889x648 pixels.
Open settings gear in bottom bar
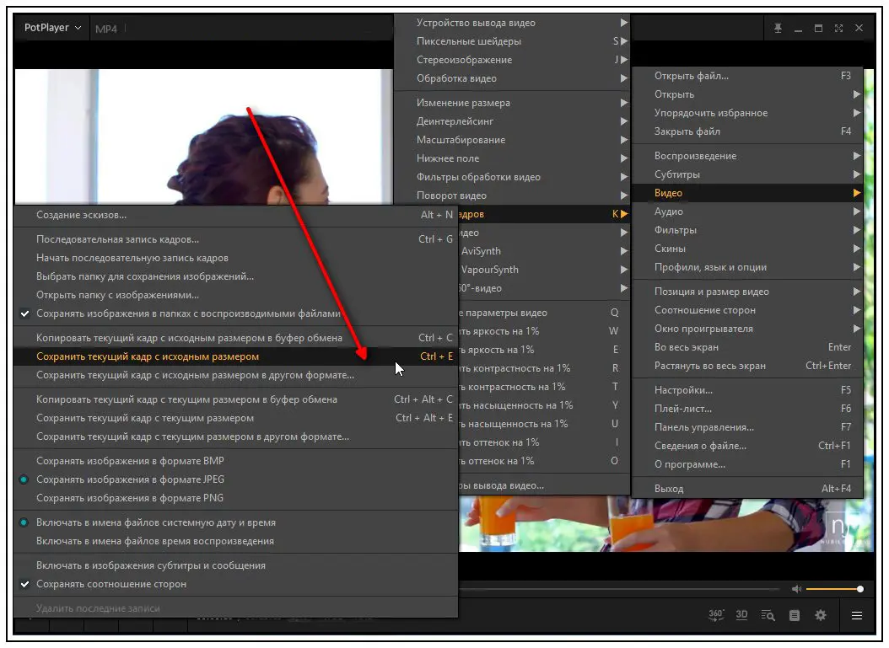tap(821, 615)
